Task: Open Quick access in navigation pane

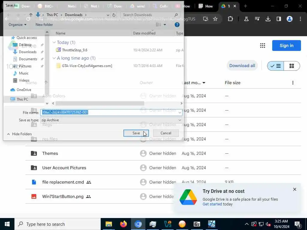Action: (x=26, y=37)
